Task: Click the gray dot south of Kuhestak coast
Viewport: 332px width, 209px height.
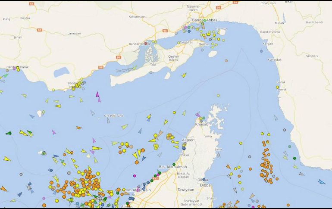Action: (x=285, y=130)
